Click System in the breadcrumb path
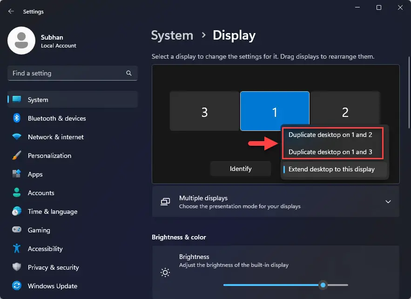The width and height of the screenshot is (411, 299). pyautogui.click(x=172, y=35)
